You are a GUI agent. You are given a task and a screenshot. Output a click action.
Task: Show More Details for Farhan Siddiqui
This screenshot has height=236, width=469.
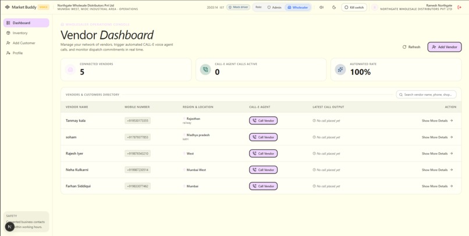438,186
